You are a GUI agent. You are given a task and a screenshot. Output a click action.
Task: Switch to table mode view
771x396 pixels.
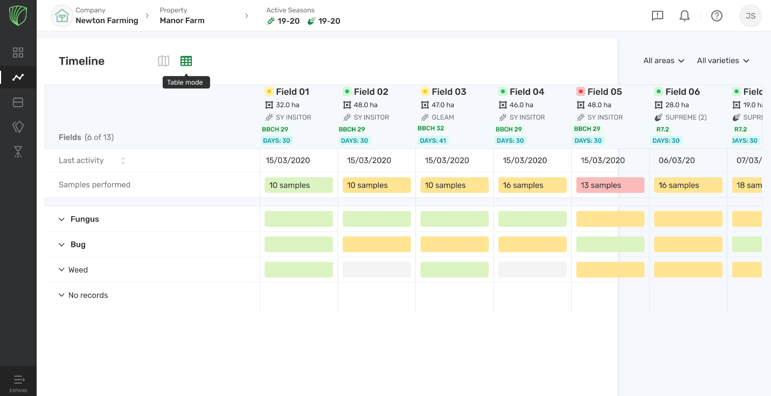(x=186, y=61)
